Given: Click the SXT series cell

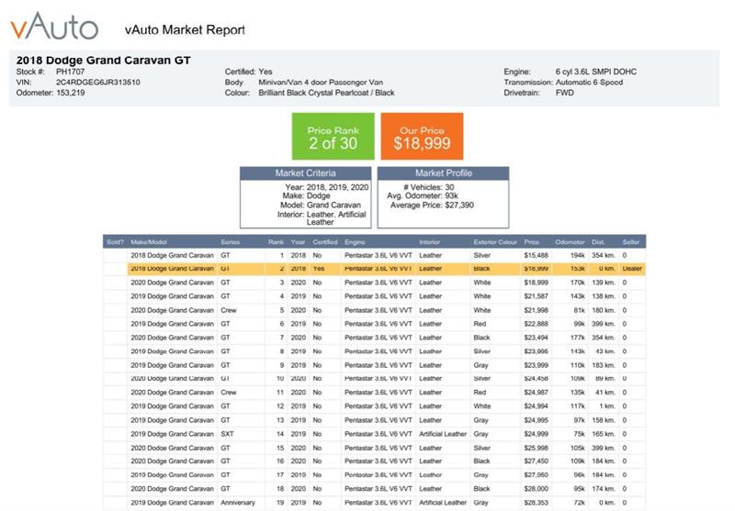Looking at the screenshot, I should pos(227,434).
